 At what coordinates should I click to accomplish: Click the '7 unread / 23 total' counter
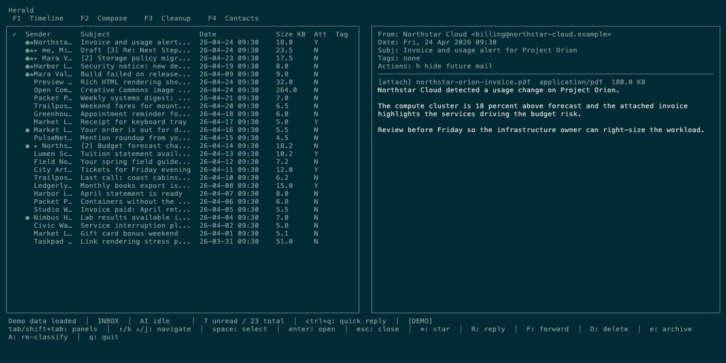click(x=244, y=321)
